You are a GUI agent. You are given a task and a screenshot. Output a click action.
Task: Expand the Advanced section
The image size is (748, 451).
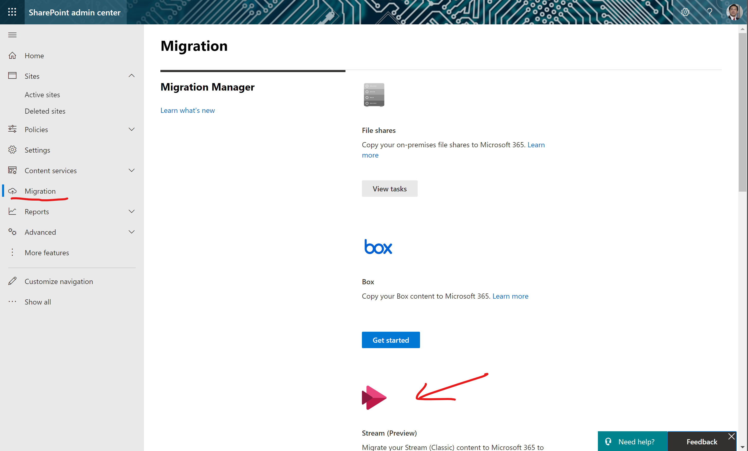(131, 232)
